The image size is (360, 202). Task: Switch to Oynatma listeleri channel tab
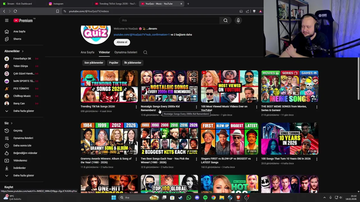point(126,52)
